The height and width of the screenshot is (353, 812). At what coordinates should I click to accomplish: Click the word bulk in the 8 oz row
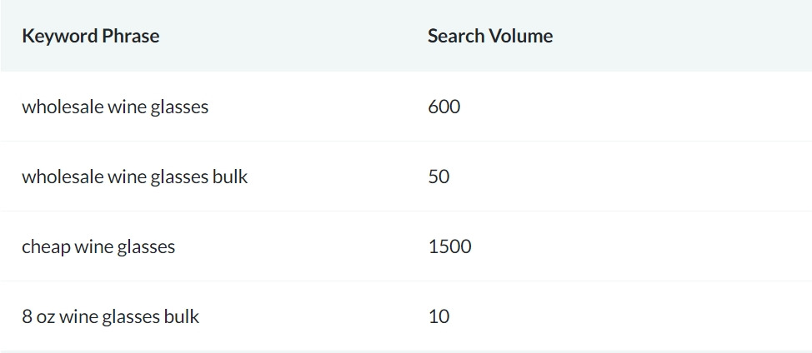coord(181,316)
